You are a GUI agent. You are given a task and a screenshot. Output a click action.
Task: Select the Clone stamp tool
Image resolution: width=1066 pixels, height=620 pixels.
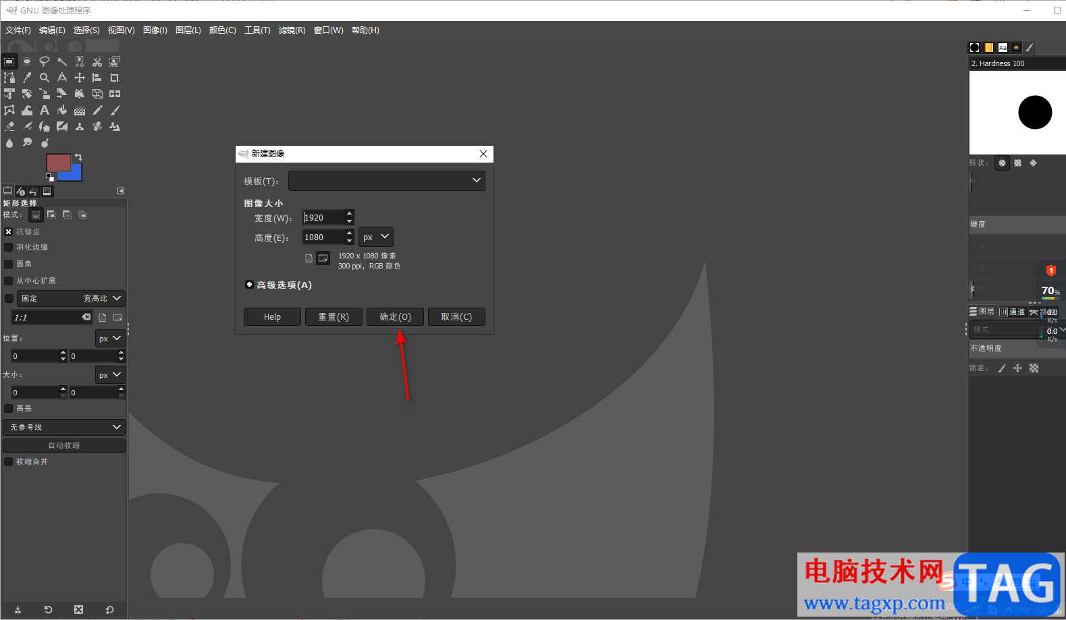[80, 126]
